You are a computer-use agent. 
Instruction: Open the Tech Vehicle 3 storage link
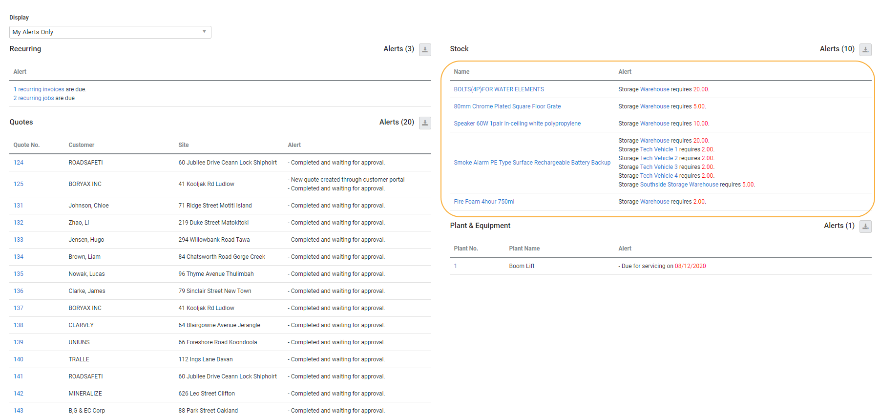(659, 167)
